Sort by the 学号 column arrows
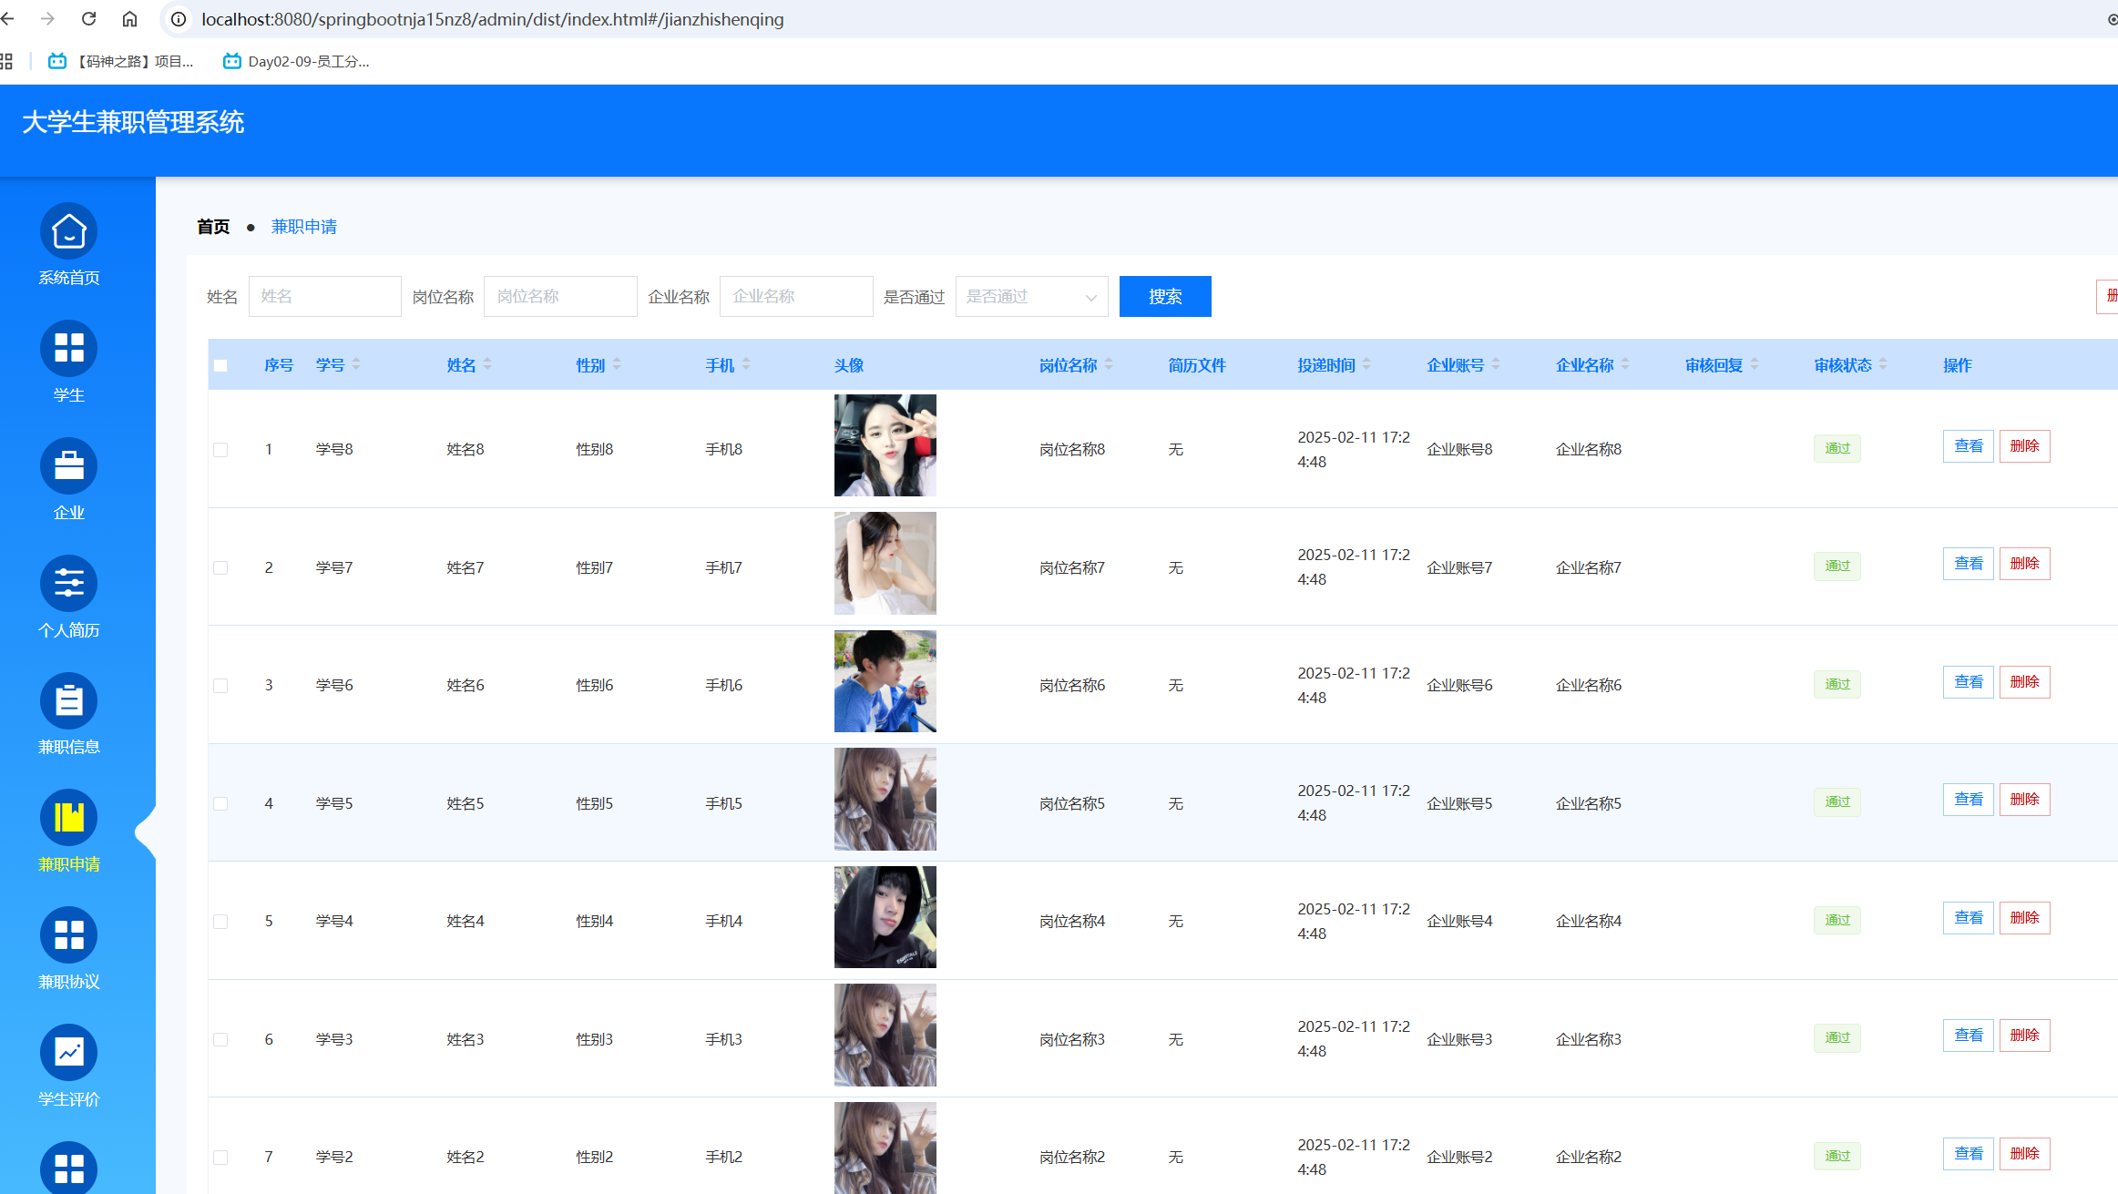 (x=356, y=364)
